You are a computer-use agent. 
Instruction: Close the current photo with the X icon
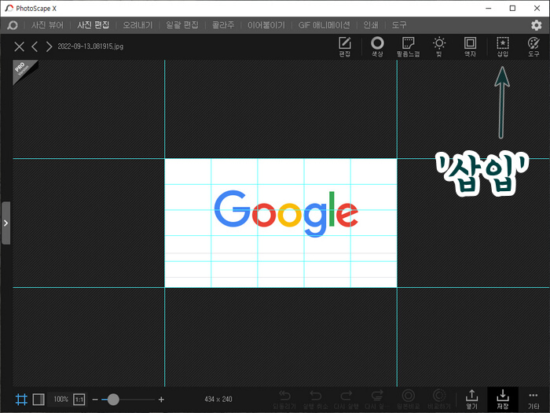(20, 46)
